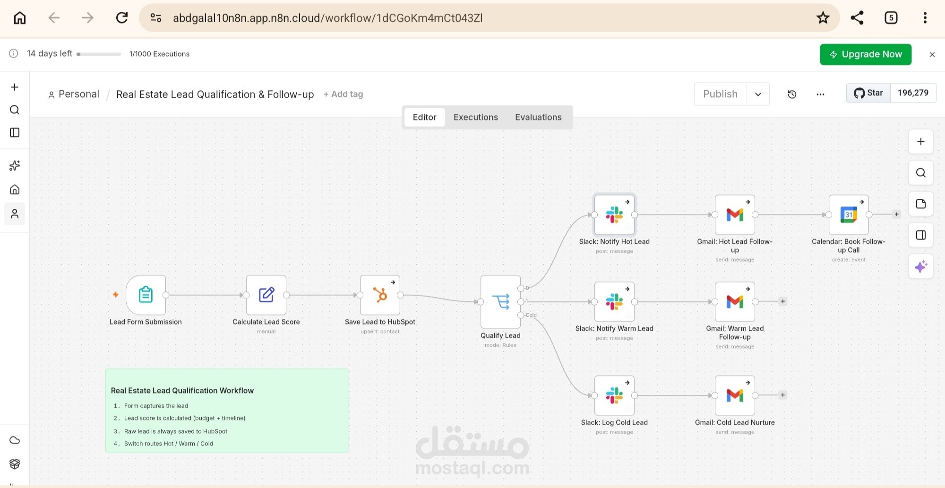Select the Slack: Log Cold Lead node

tap(614, 395)
